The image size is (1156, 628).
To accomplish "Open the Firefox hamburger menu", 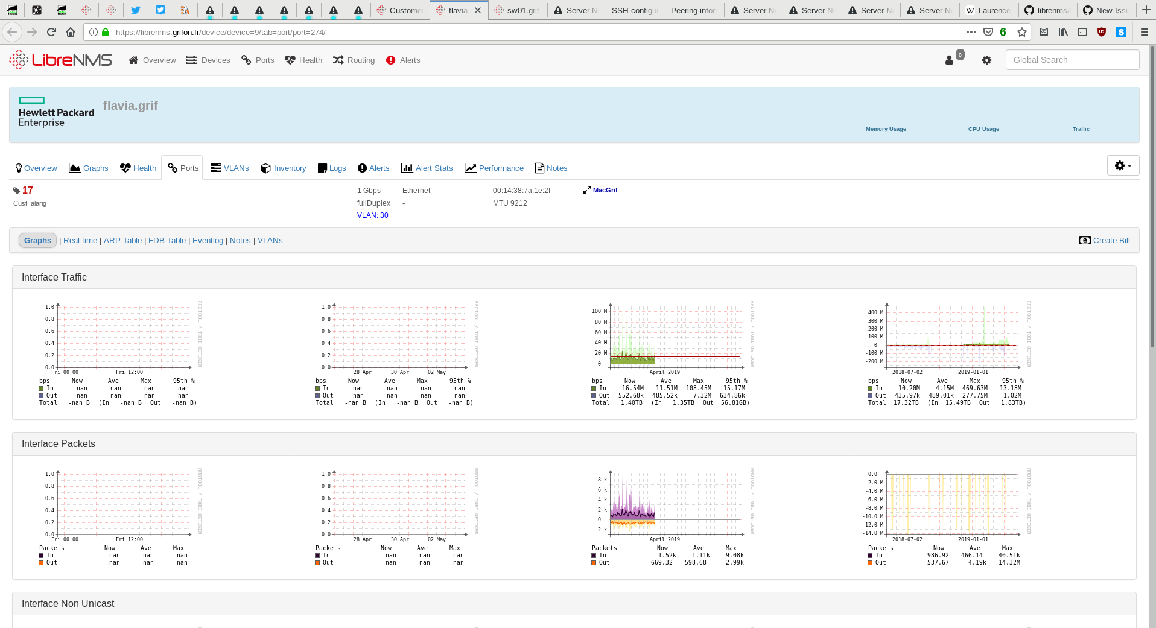I will [1144, 32].
